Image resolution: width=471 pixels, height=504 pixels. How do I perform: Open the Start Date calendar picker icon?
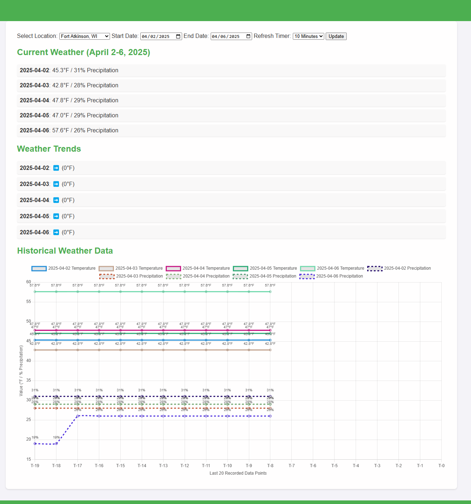click(x=178, y=36)
